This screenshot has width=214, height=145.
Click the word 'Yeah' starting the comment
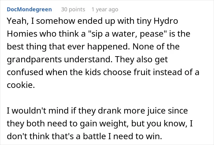pos(17,21)
